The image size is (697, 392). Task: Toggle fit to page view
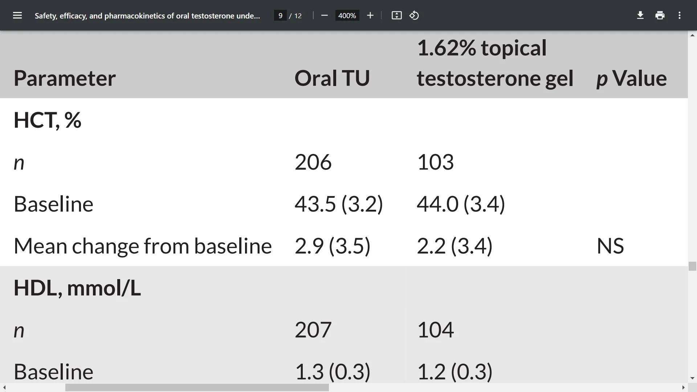click(396, 16)
